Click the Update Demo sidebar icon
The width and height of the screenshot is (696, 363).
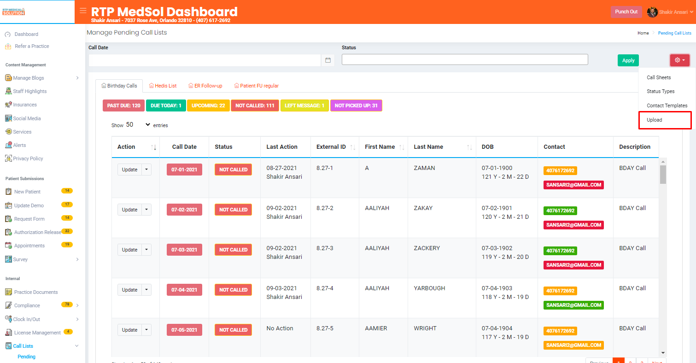pyautogui.click(x=8, y=205)
